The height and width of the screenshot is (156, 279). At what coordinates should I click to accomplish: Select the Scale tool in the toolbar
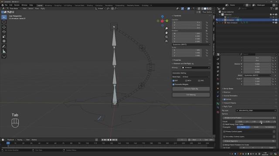click(x=4, y=36)
